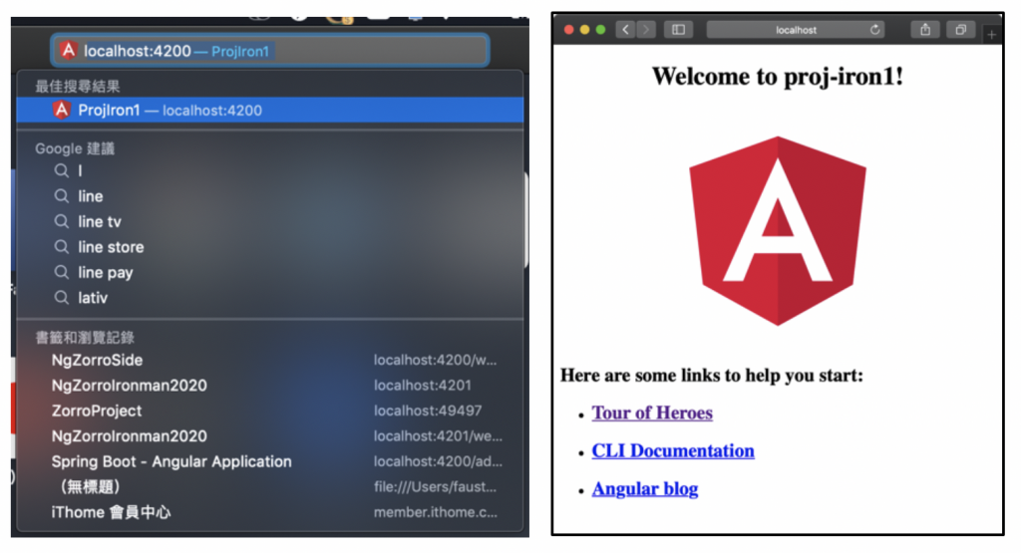Screen dimensions: 1021x553
Task: Open the Tour of Heroes link
Action: [652, 414]
